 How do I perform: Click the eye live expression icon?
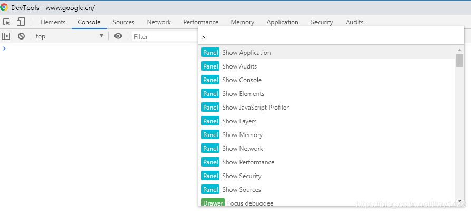[x=118, y=36]
